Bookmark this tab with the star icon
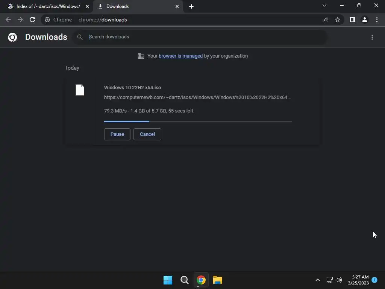This screenshot has width=385, height=289. [x=338, y=20]
